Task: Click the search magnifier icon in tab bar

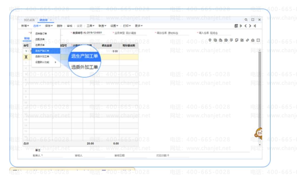Action: (246, 20)
